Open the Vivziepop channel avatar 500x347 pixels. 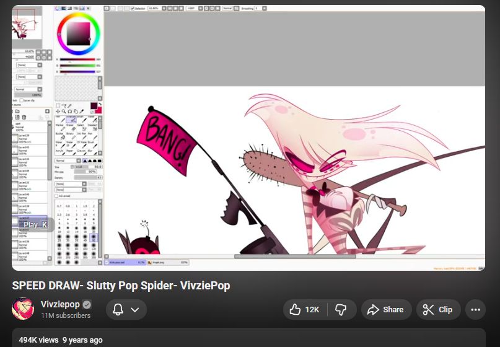point(23,309)
